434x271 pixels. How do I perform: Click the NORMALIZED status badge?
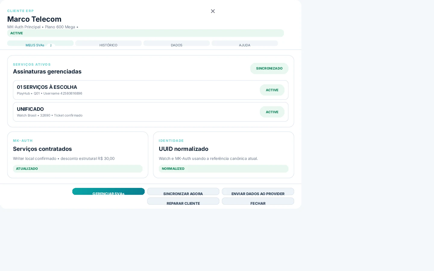[x=224, y=169]
